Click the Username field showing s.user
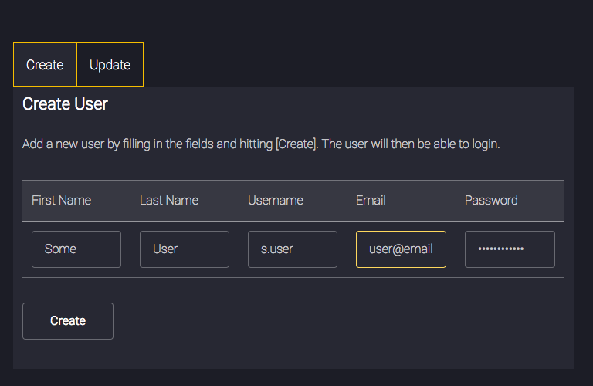The height and width of the screenshot is (386, 593). (293, 249)
